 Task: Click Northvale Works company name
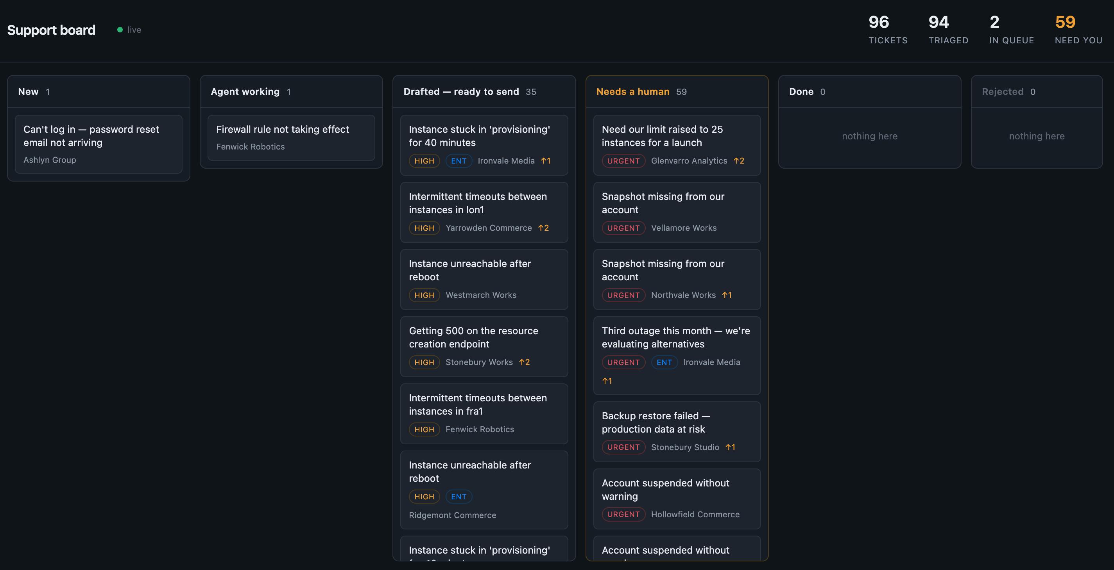click(x=683, y=295)
